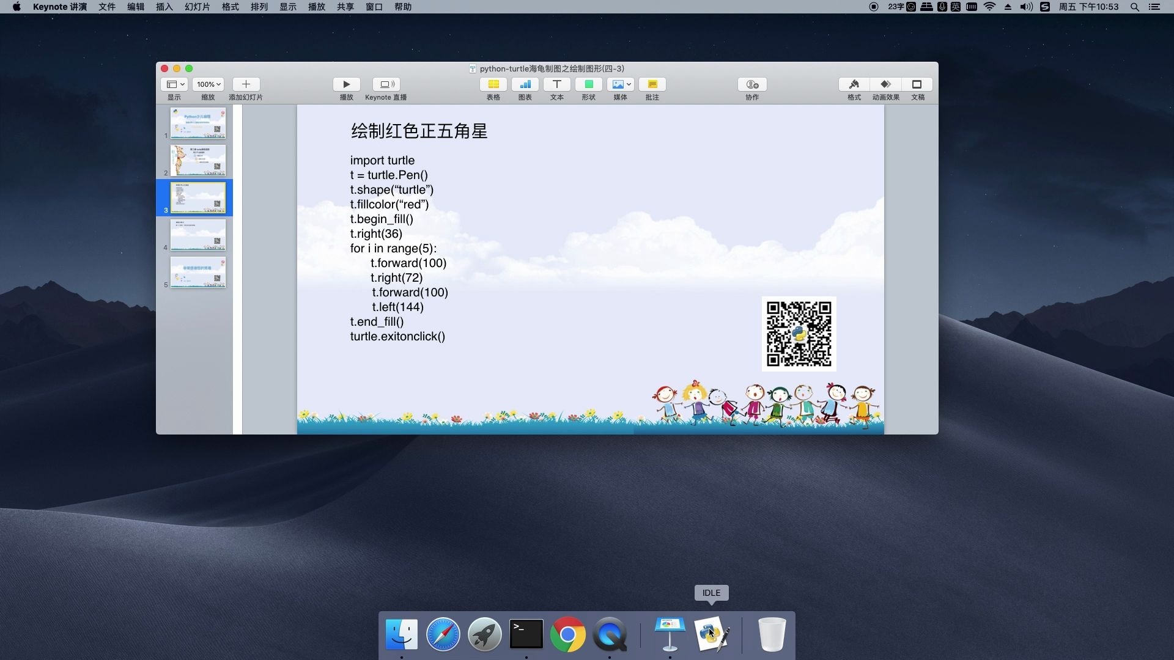Open the 格式 format inspector

click(854, 84)
